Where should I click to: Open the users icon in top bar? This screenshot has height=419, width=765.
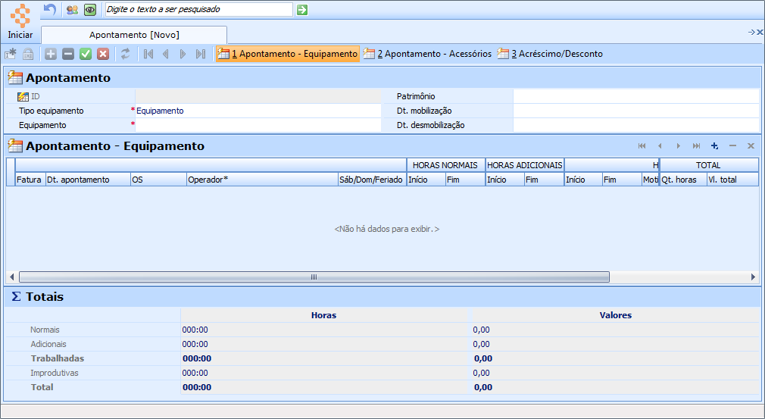click(x=72, y=10)
